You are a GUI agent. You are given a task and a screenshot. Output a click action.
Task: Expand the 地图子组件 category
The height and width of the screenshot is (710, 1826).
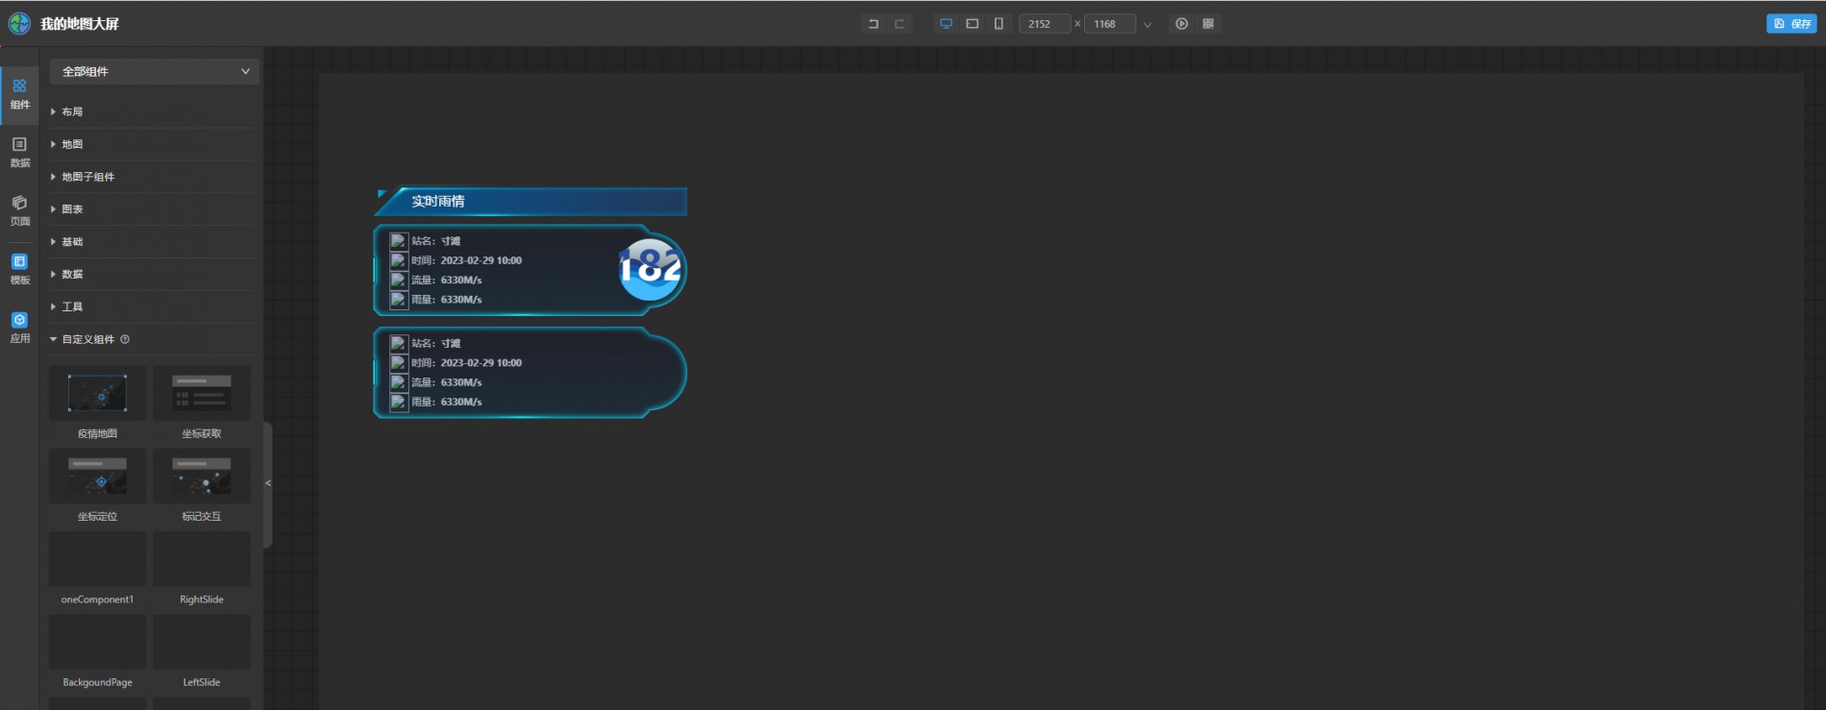(x=87, y=177)
